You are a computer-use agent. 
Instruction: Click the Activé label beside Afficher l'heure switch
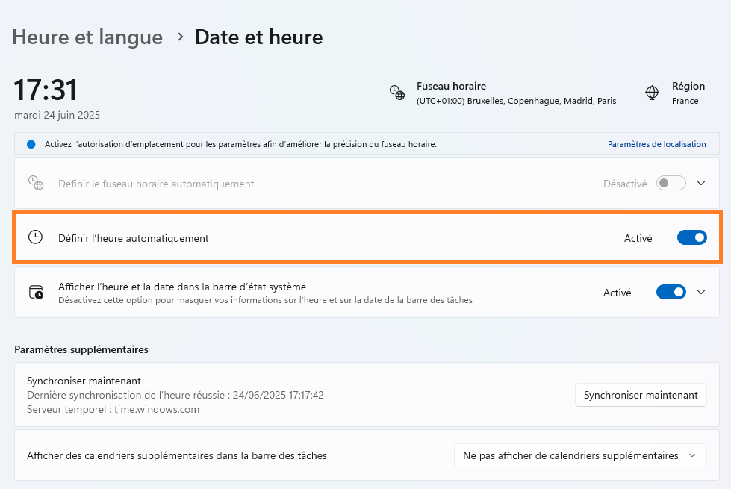617,293
